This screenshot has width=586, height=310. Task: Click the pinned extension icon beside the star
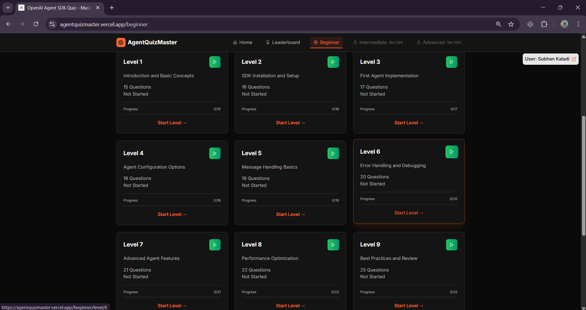click(530, 24)
